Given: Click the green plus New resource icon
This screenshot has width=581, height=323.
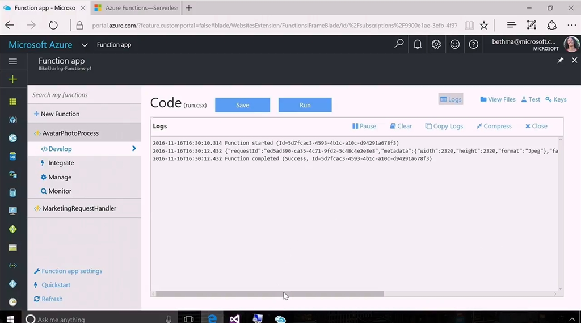Looking at the screenshot, I should (x=12, y=79).
